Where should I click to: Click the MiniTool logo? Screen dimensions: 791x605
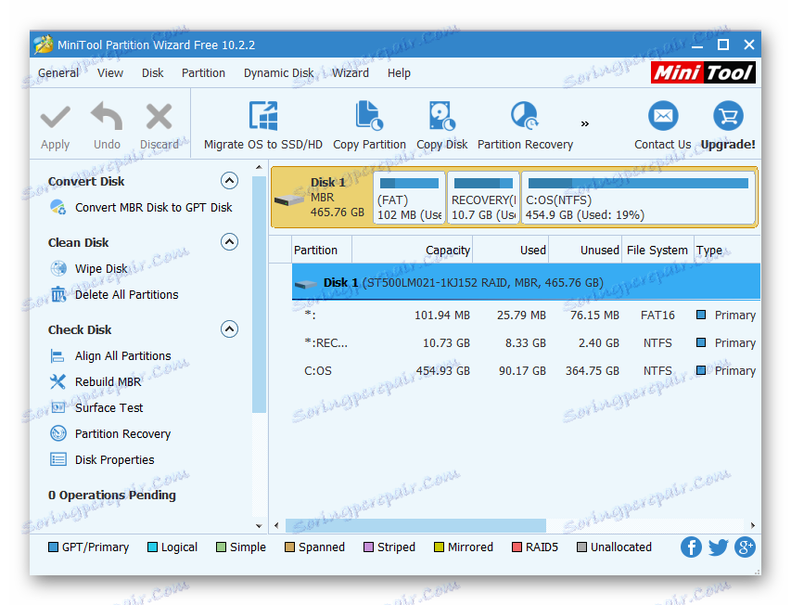tap(703, 72)
